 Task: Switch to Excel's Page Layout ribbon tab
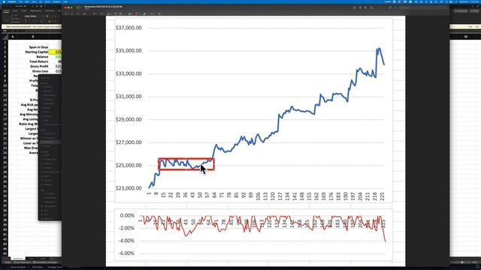(35, 10)
